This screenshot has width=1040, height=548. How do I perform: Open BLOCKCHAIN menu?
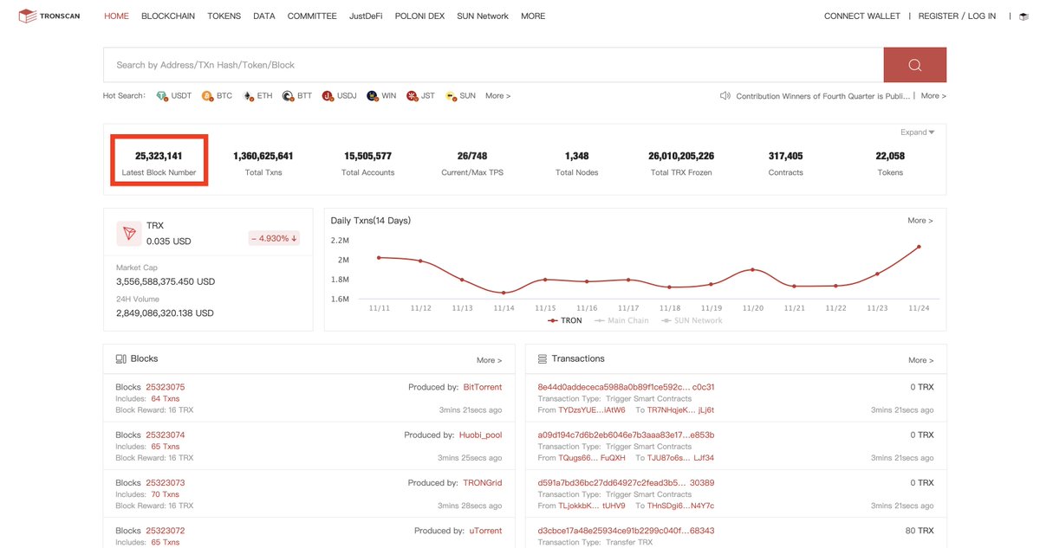coord(168,16)
